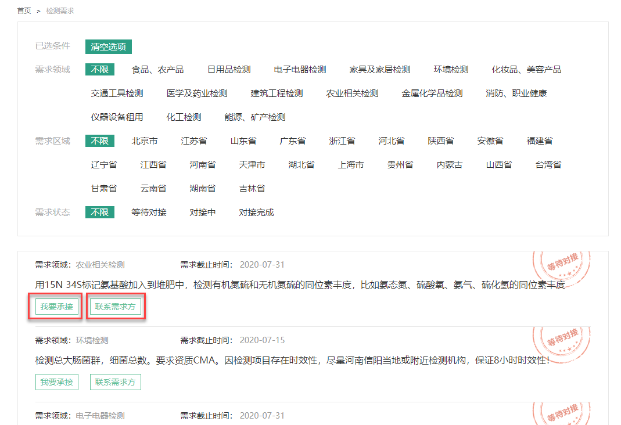Filter status by 等待对接

tap(149, 212)
